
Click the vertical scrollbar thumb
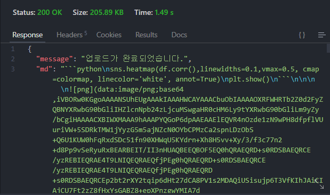click(x=328, y=48)
